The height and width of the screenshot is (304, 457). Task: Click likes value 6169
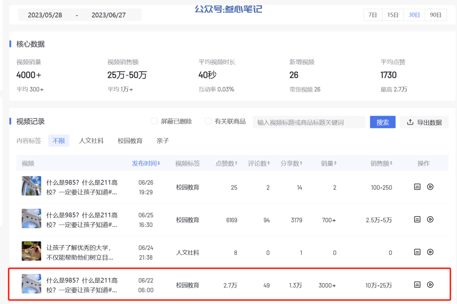tap(232, 220)
